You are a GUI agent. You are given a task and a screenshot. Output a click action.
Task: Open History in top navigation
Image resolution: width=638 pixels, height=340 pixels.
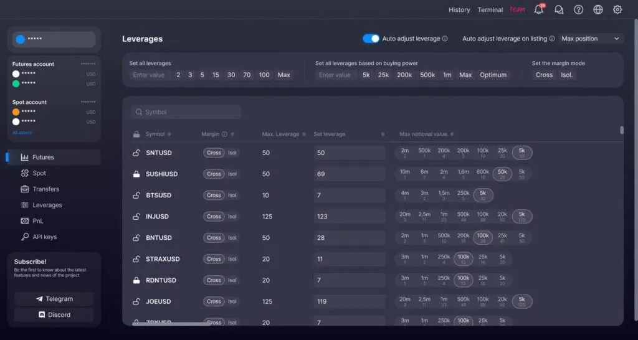click(459, 10)
